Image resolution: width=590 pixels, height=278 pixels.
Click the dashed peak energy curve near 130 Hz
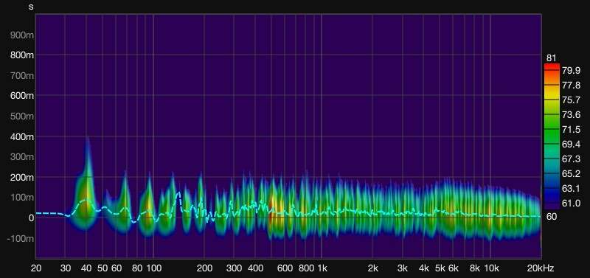[178, 195]
